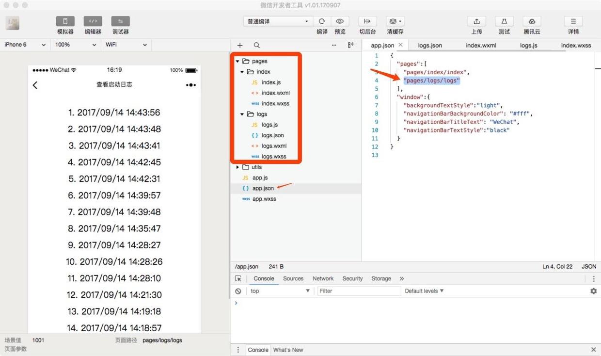Open app.wxss in file tree
Image resolution: width=601 pixels, height=356 pixels.
click(264, 199)
